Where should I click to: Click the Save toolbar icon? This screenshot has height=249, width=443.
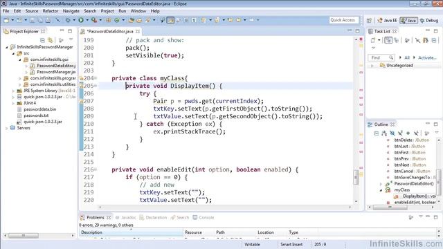[33, 20]
